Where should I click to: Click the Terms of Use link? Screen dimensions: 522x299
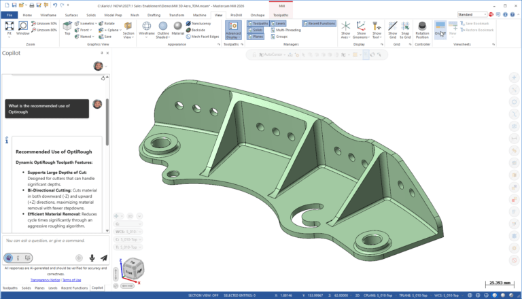pos(71,279)
